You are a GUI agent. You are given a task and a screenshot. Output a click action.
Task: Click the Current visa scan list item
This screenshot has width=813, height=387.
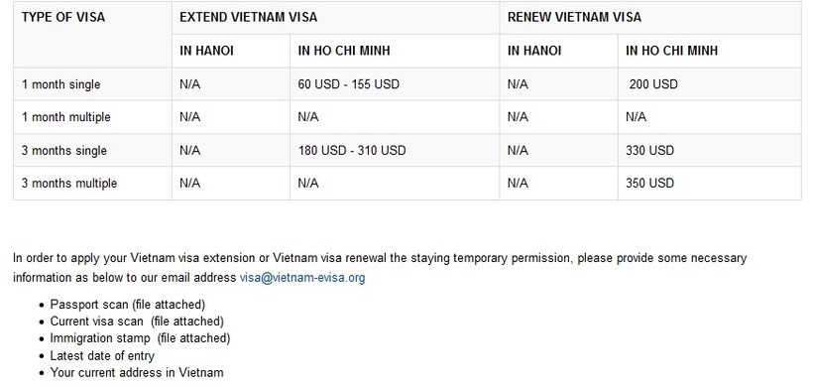137,322
